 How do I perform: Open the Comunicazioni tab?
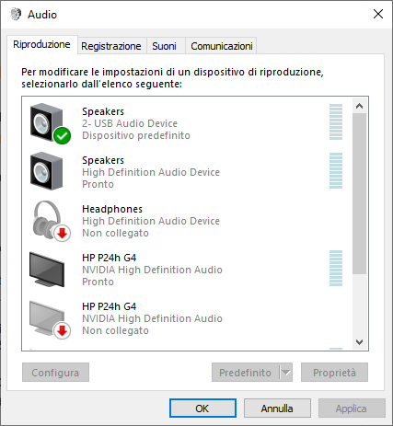click(222, 46)
